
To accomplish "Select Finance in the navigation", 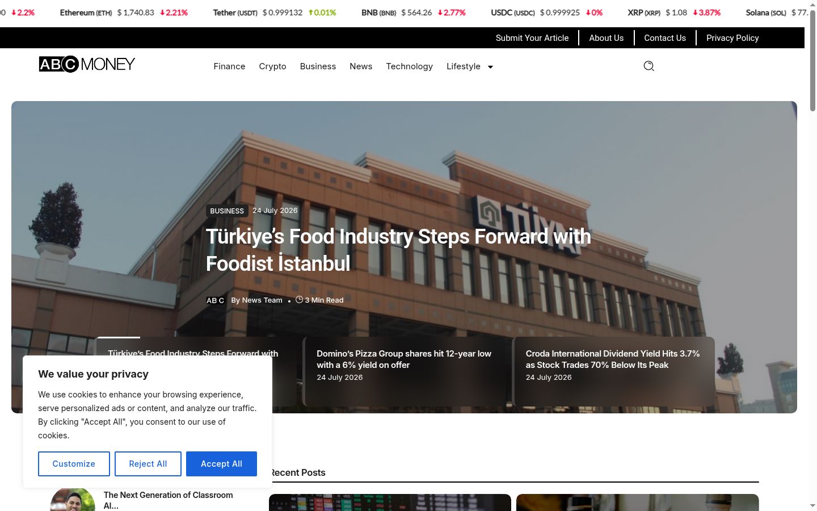I will 229,66.
